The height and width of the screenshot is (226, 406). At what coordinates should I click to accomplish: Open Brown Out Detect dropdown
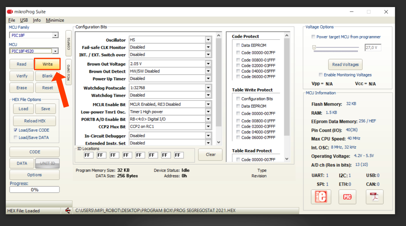(x=208, y=71)
